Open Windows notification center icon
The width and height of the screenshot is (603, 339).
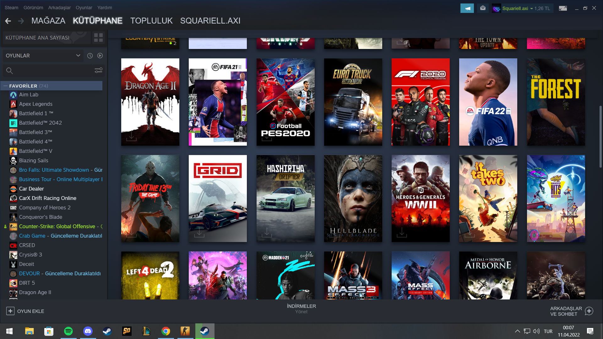point(590,331)
